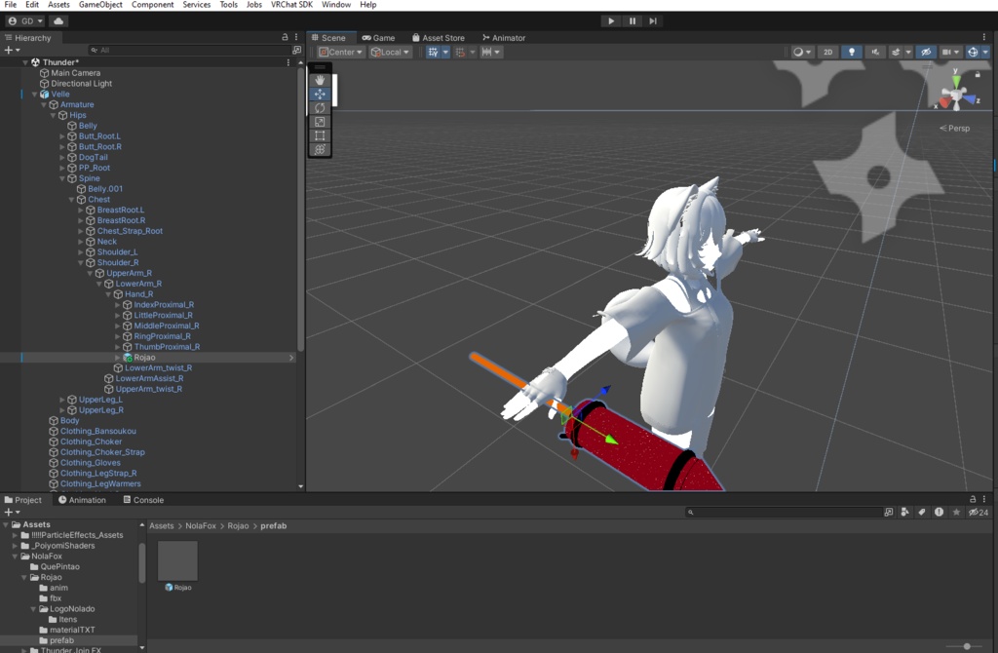This screenshot has height=653, width=998.
Task: Expand UpperLeg_L object
Action: pos(62,400)
